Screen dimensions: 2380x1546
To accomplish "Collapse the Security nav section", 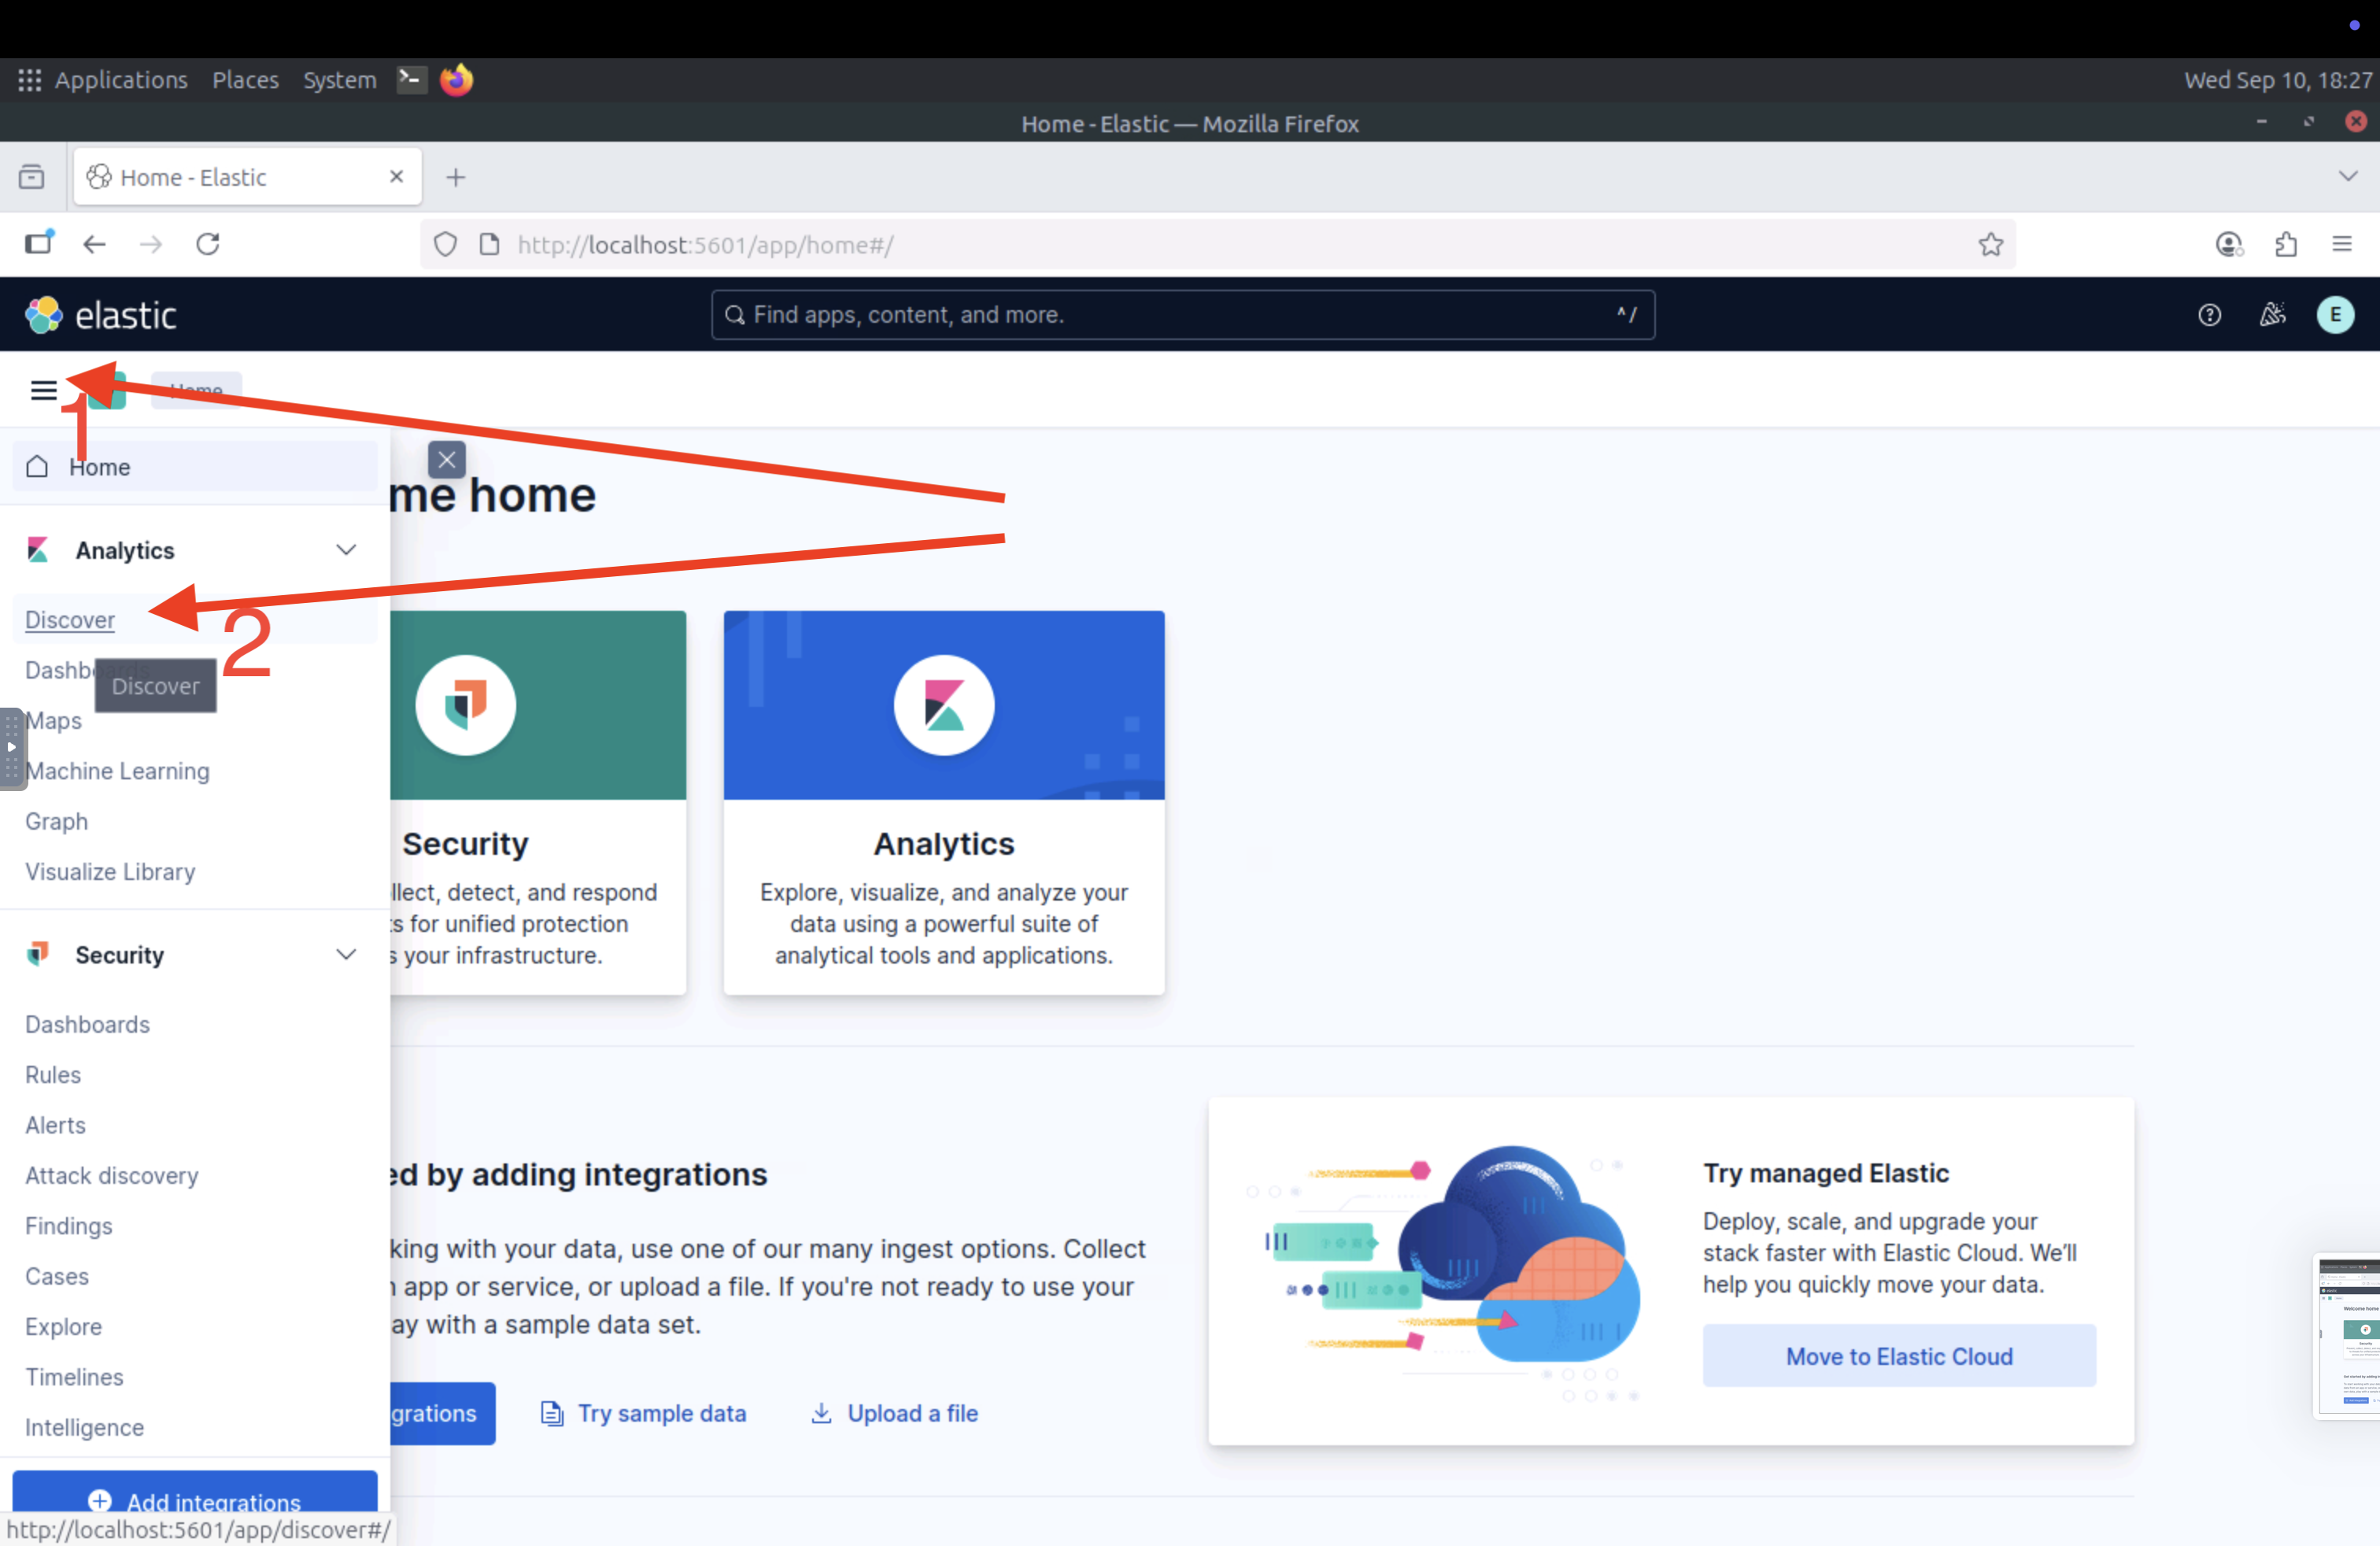I will pyautogui.click(x=346, y=954).
